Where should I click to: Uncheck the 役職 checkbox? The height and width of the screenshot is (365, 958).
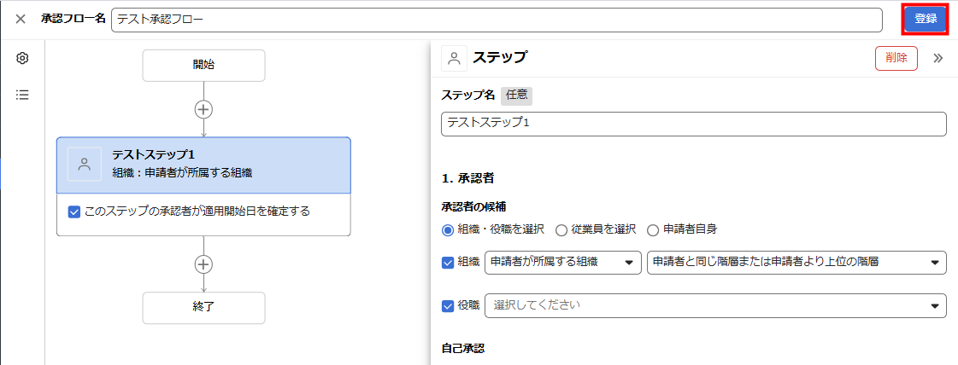448,305
